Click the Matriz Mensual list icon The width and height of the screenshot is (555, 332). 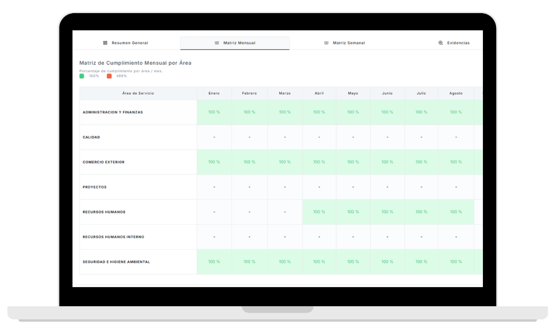pos(217,43)
